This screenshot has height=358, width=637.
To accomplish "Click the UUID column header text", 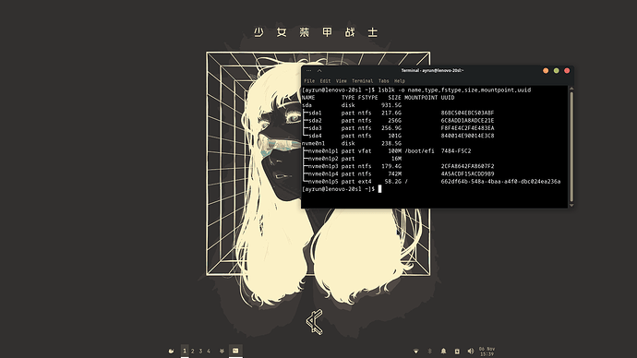I will point(448,98).
